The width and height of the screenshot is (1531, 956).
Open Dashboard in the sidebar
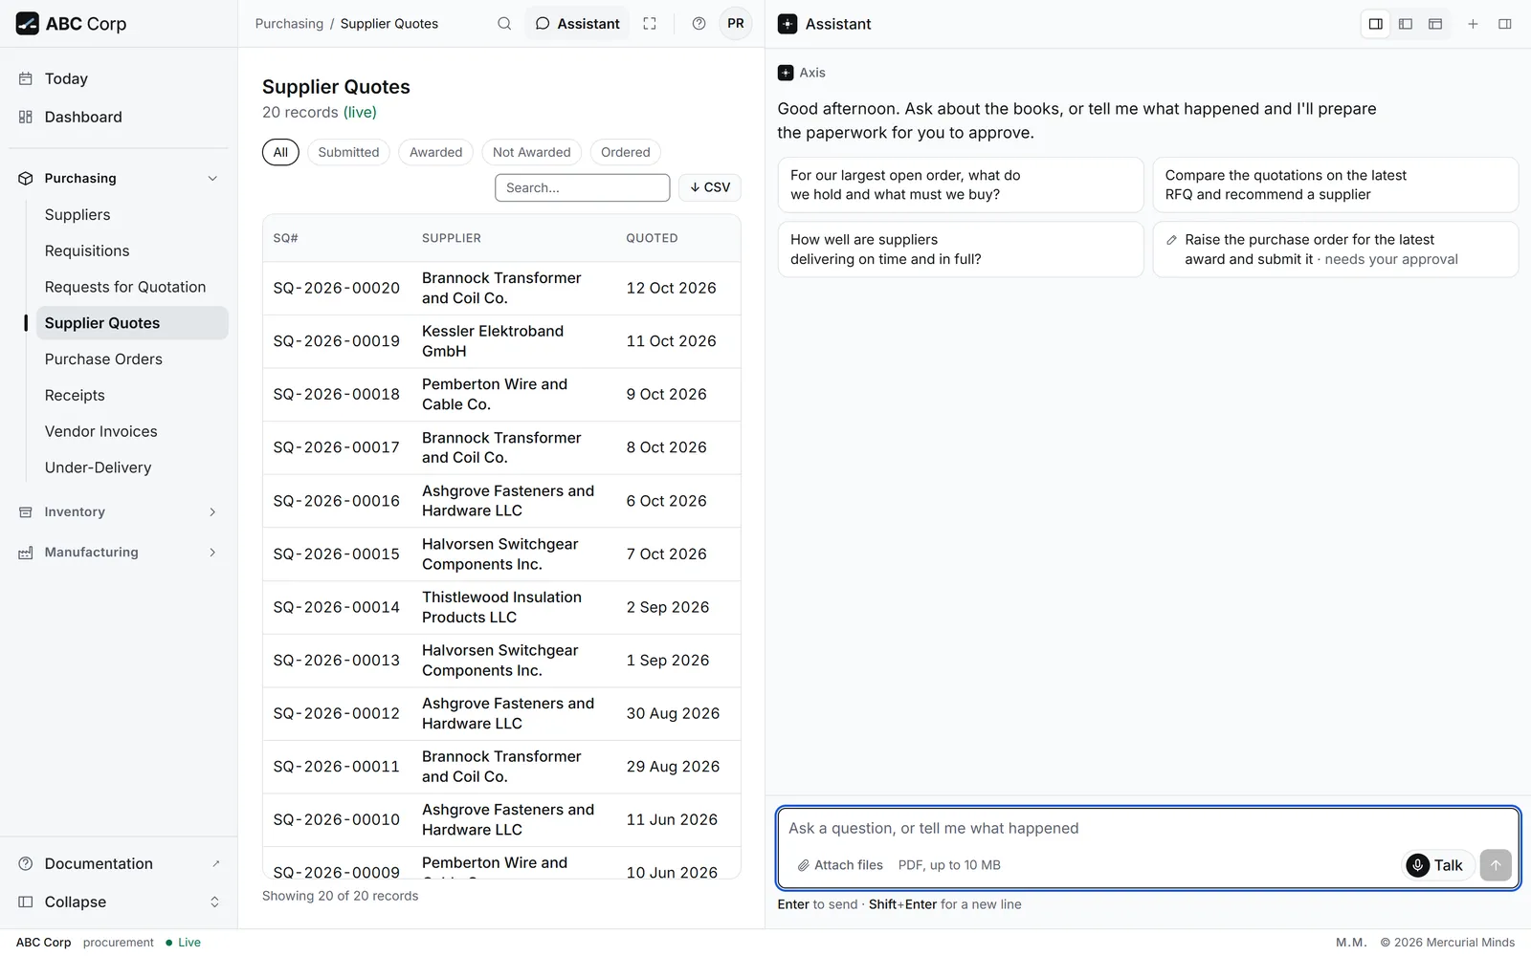click(119, 117)
